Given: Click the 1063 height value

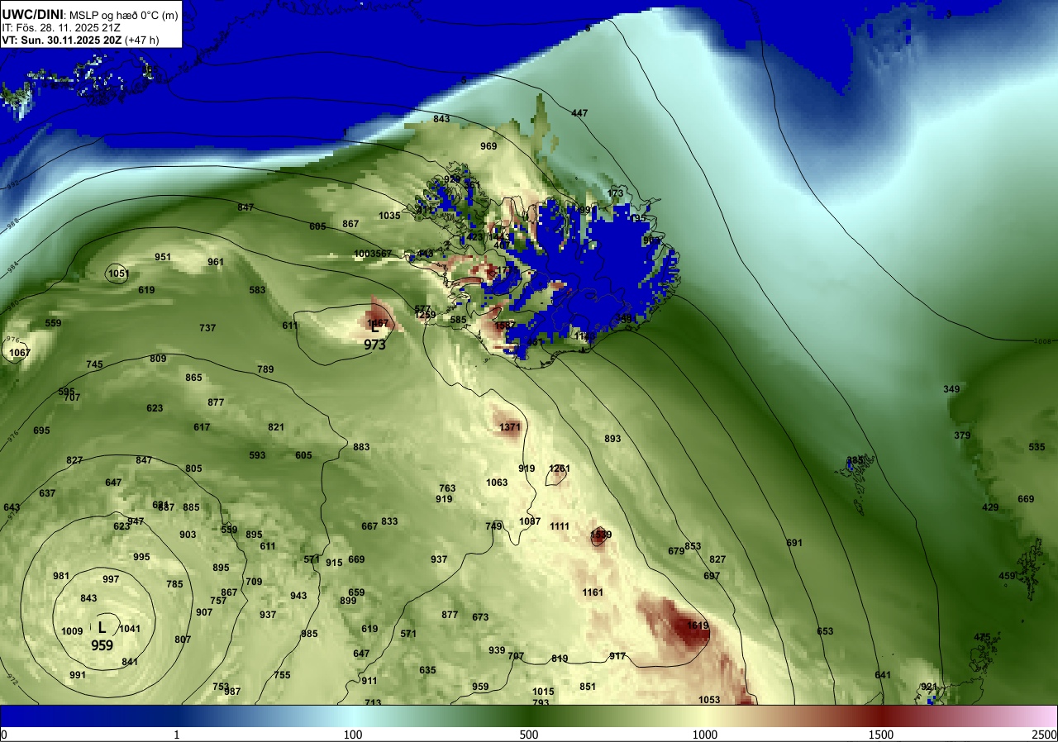Looking at the screenshot, I should (x=497, y=483).
